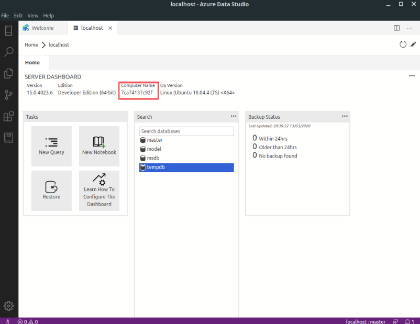
Task: Click the Computer Name value 7ca74137c92f
Action: coord(137,93)
